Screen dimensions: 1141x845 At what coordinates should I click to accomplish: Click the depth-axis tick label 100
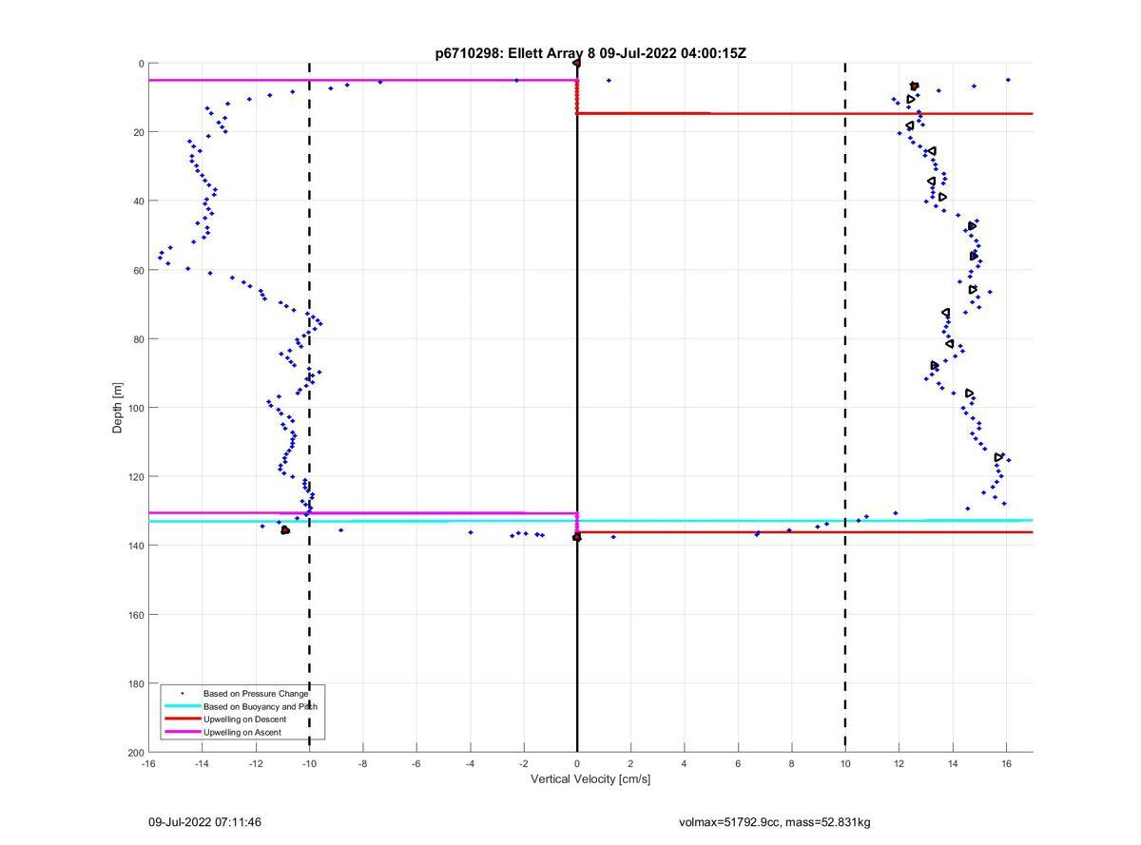135,408
